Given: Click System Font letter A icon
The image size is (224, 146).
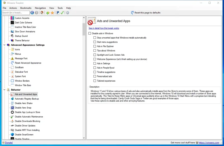Looking at the screenshot, I should (x=12, y=76).
